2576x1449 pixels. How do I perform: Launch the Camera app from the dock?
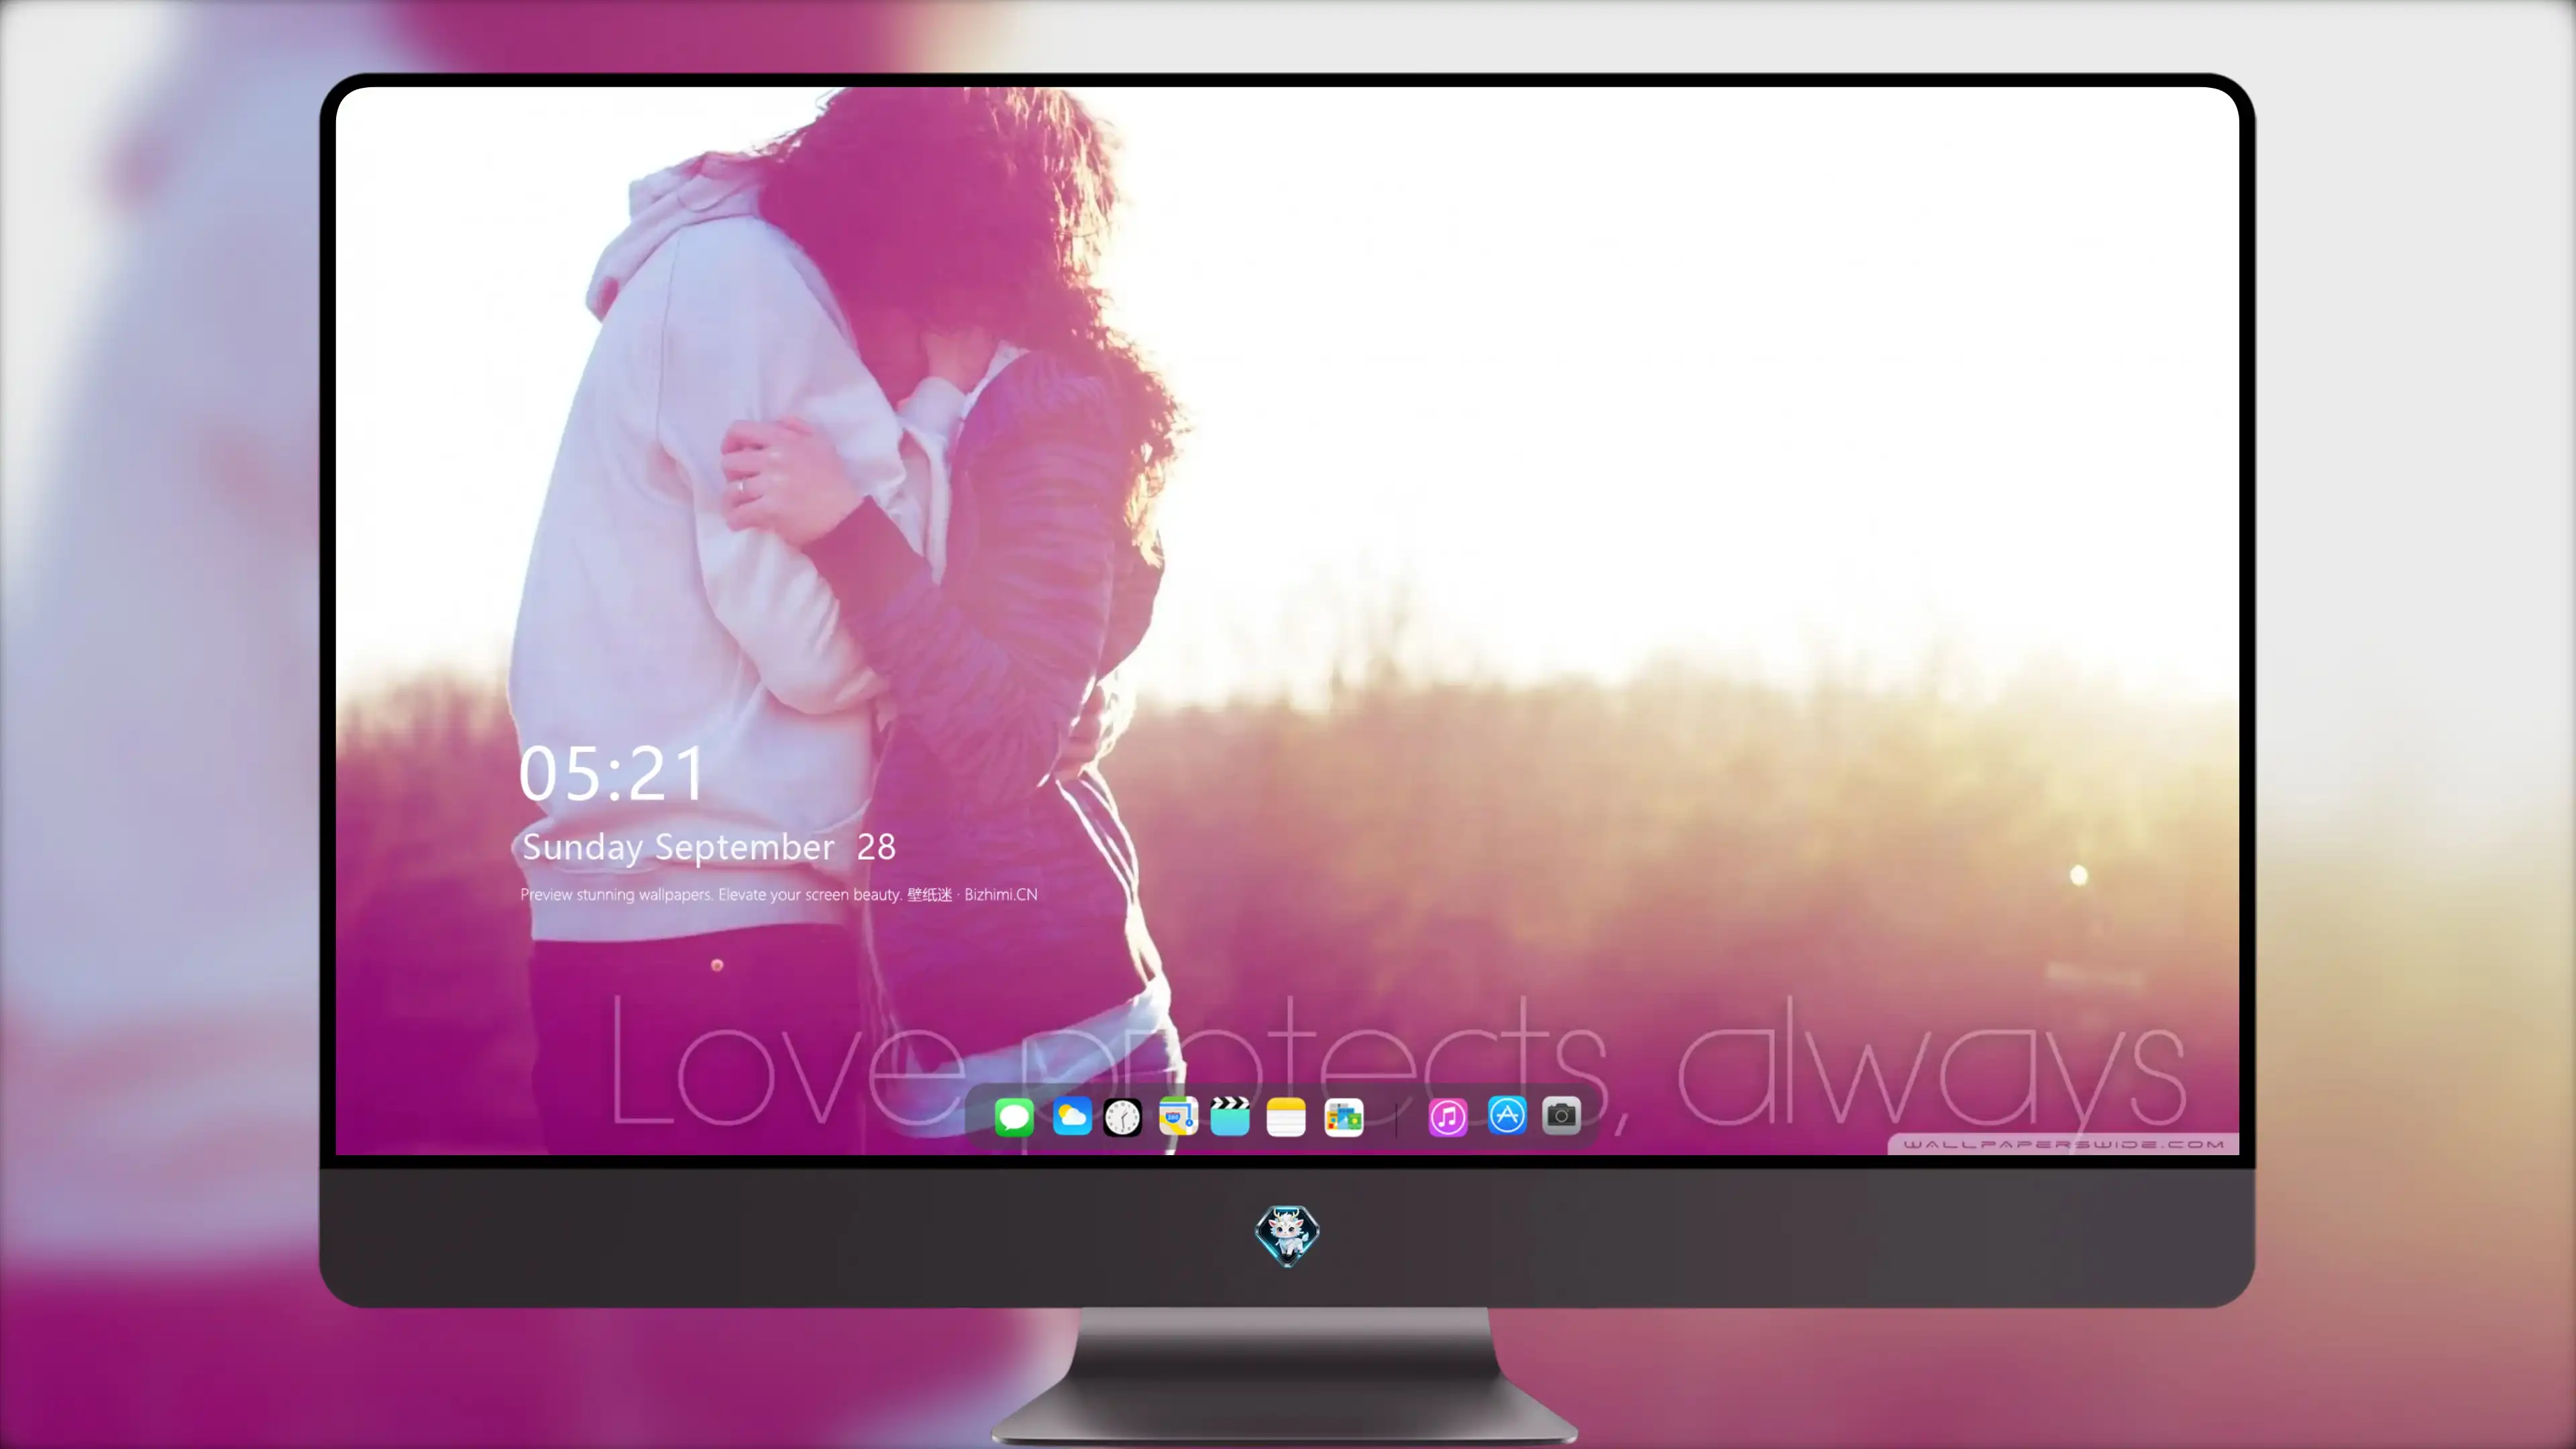coord(1561,1115)
